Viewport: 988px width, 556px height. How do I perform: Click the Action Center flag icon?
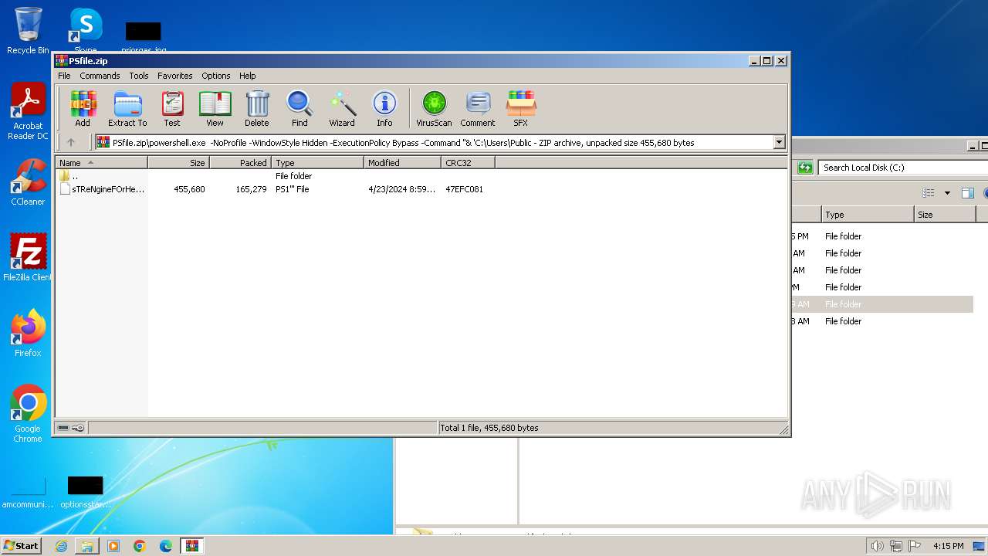(915, 546)
